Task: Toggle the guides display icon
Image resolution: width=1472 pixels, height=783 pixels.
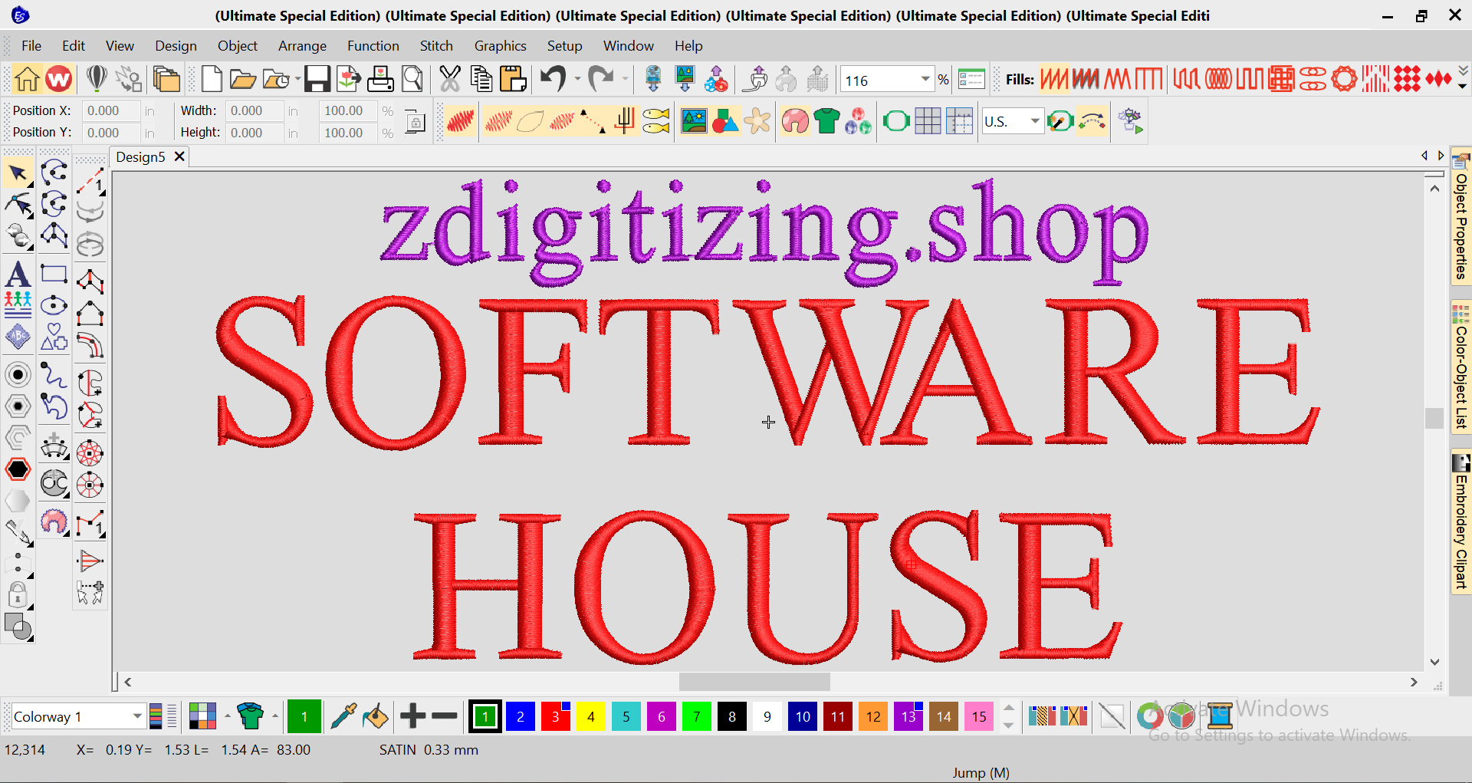Action: click(959, 121)
